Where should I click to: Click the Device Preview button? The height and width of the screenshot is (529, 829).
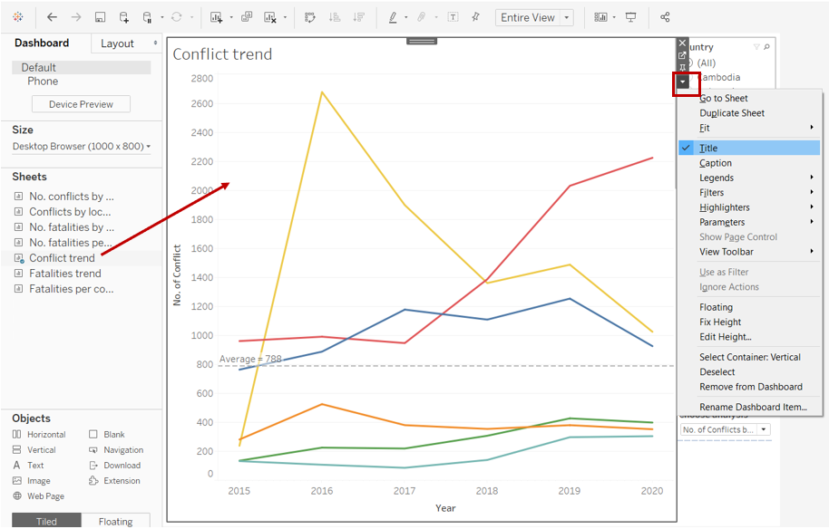point(81,104)
